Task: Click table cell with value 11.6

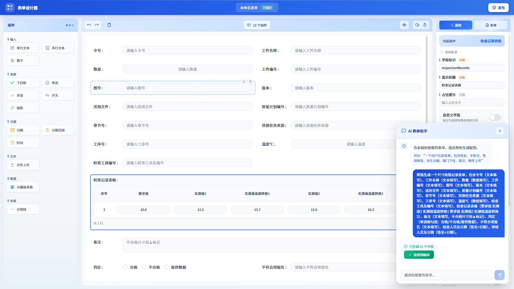Action: 314,210
